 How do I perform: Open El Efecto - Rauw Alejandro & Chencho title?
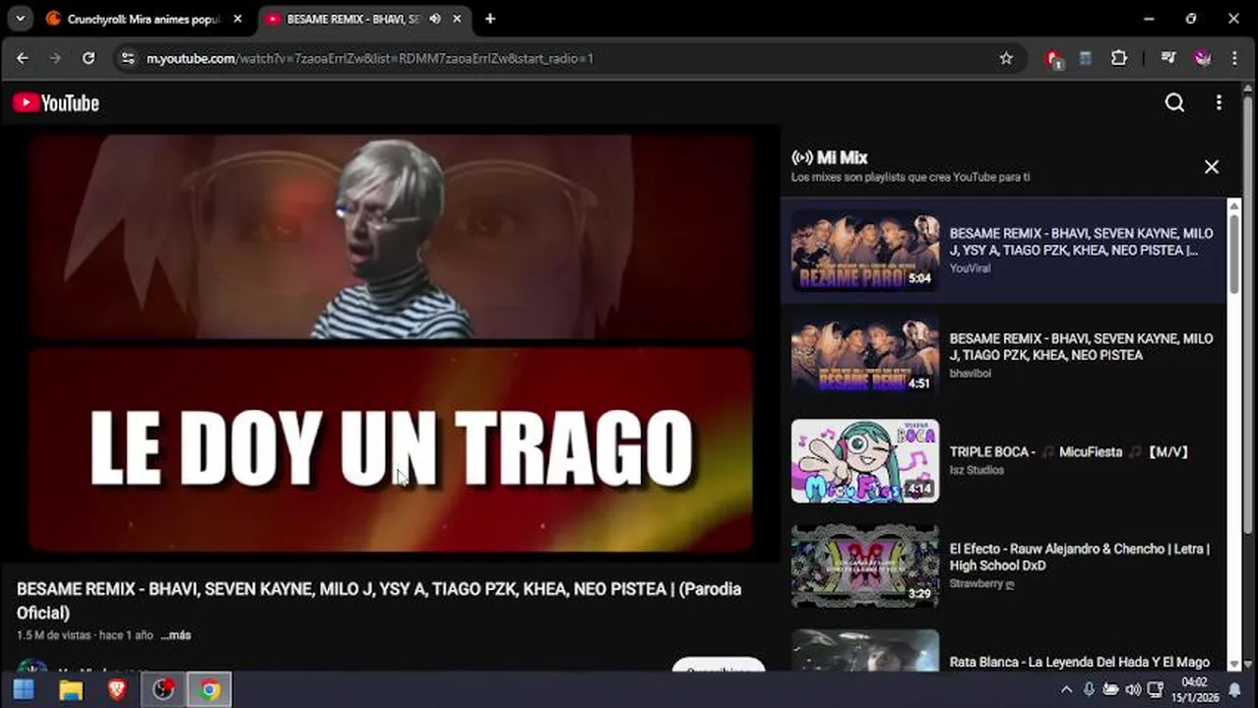[1080, 558]
